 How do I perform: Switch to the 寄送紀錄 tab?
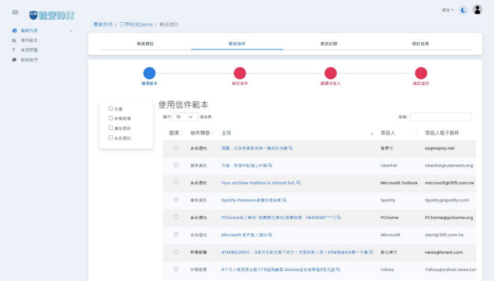[x=329, y=44]
